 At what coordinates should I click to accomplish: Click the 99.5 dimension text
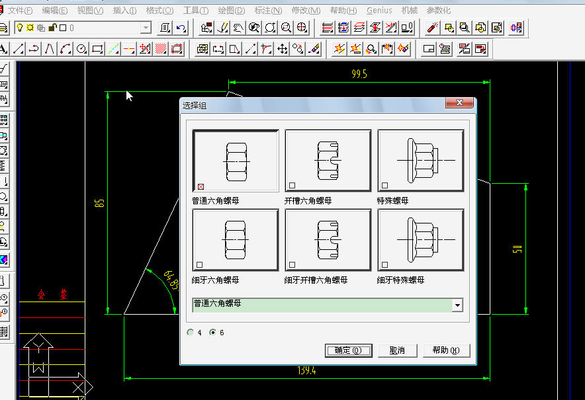click(359, 74)
